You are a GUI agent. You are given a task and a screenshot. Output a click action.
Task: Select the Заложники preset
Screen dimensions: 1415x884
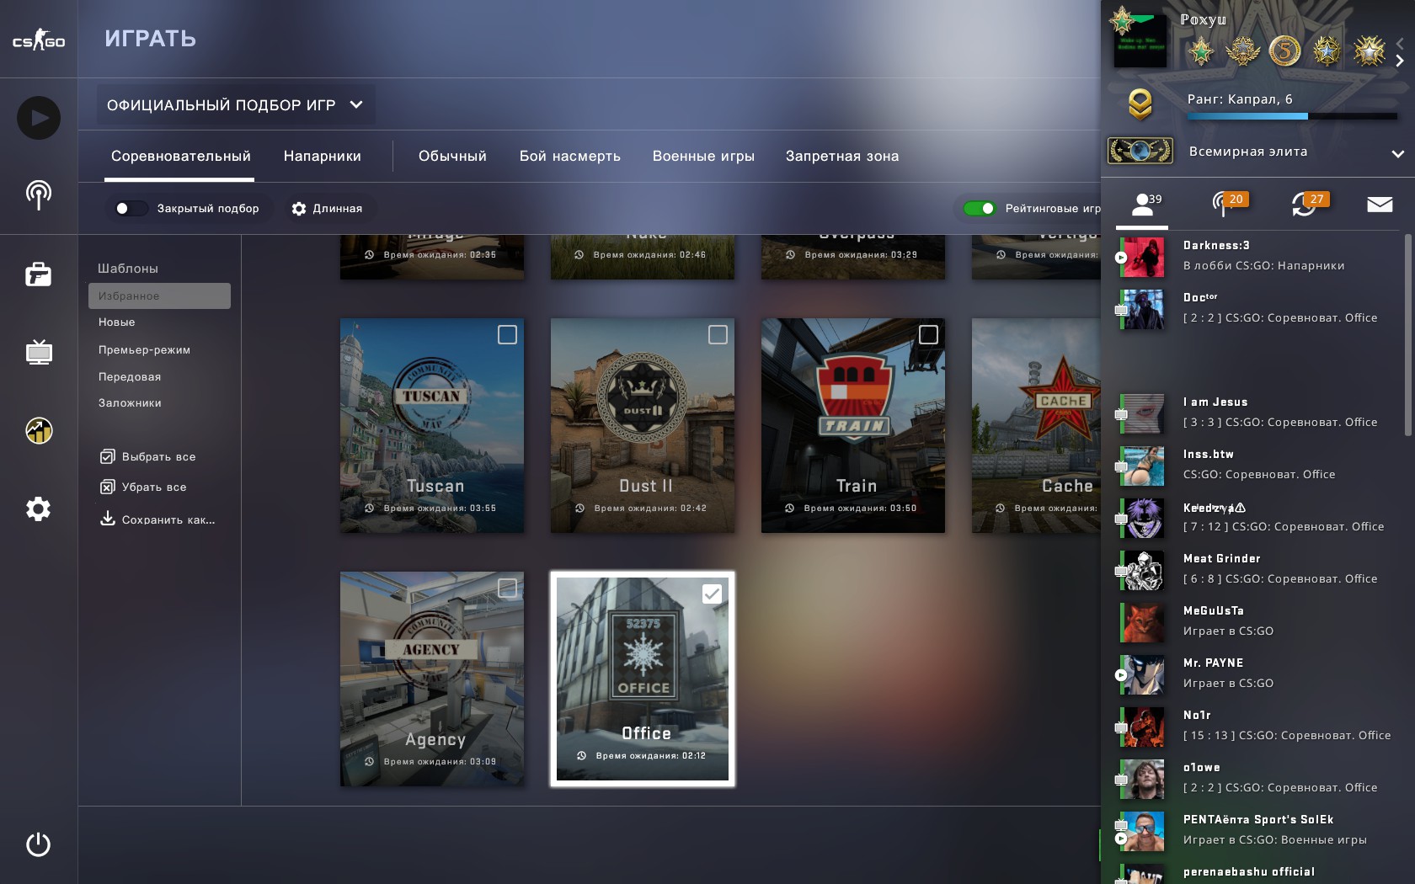pos(131,403)
